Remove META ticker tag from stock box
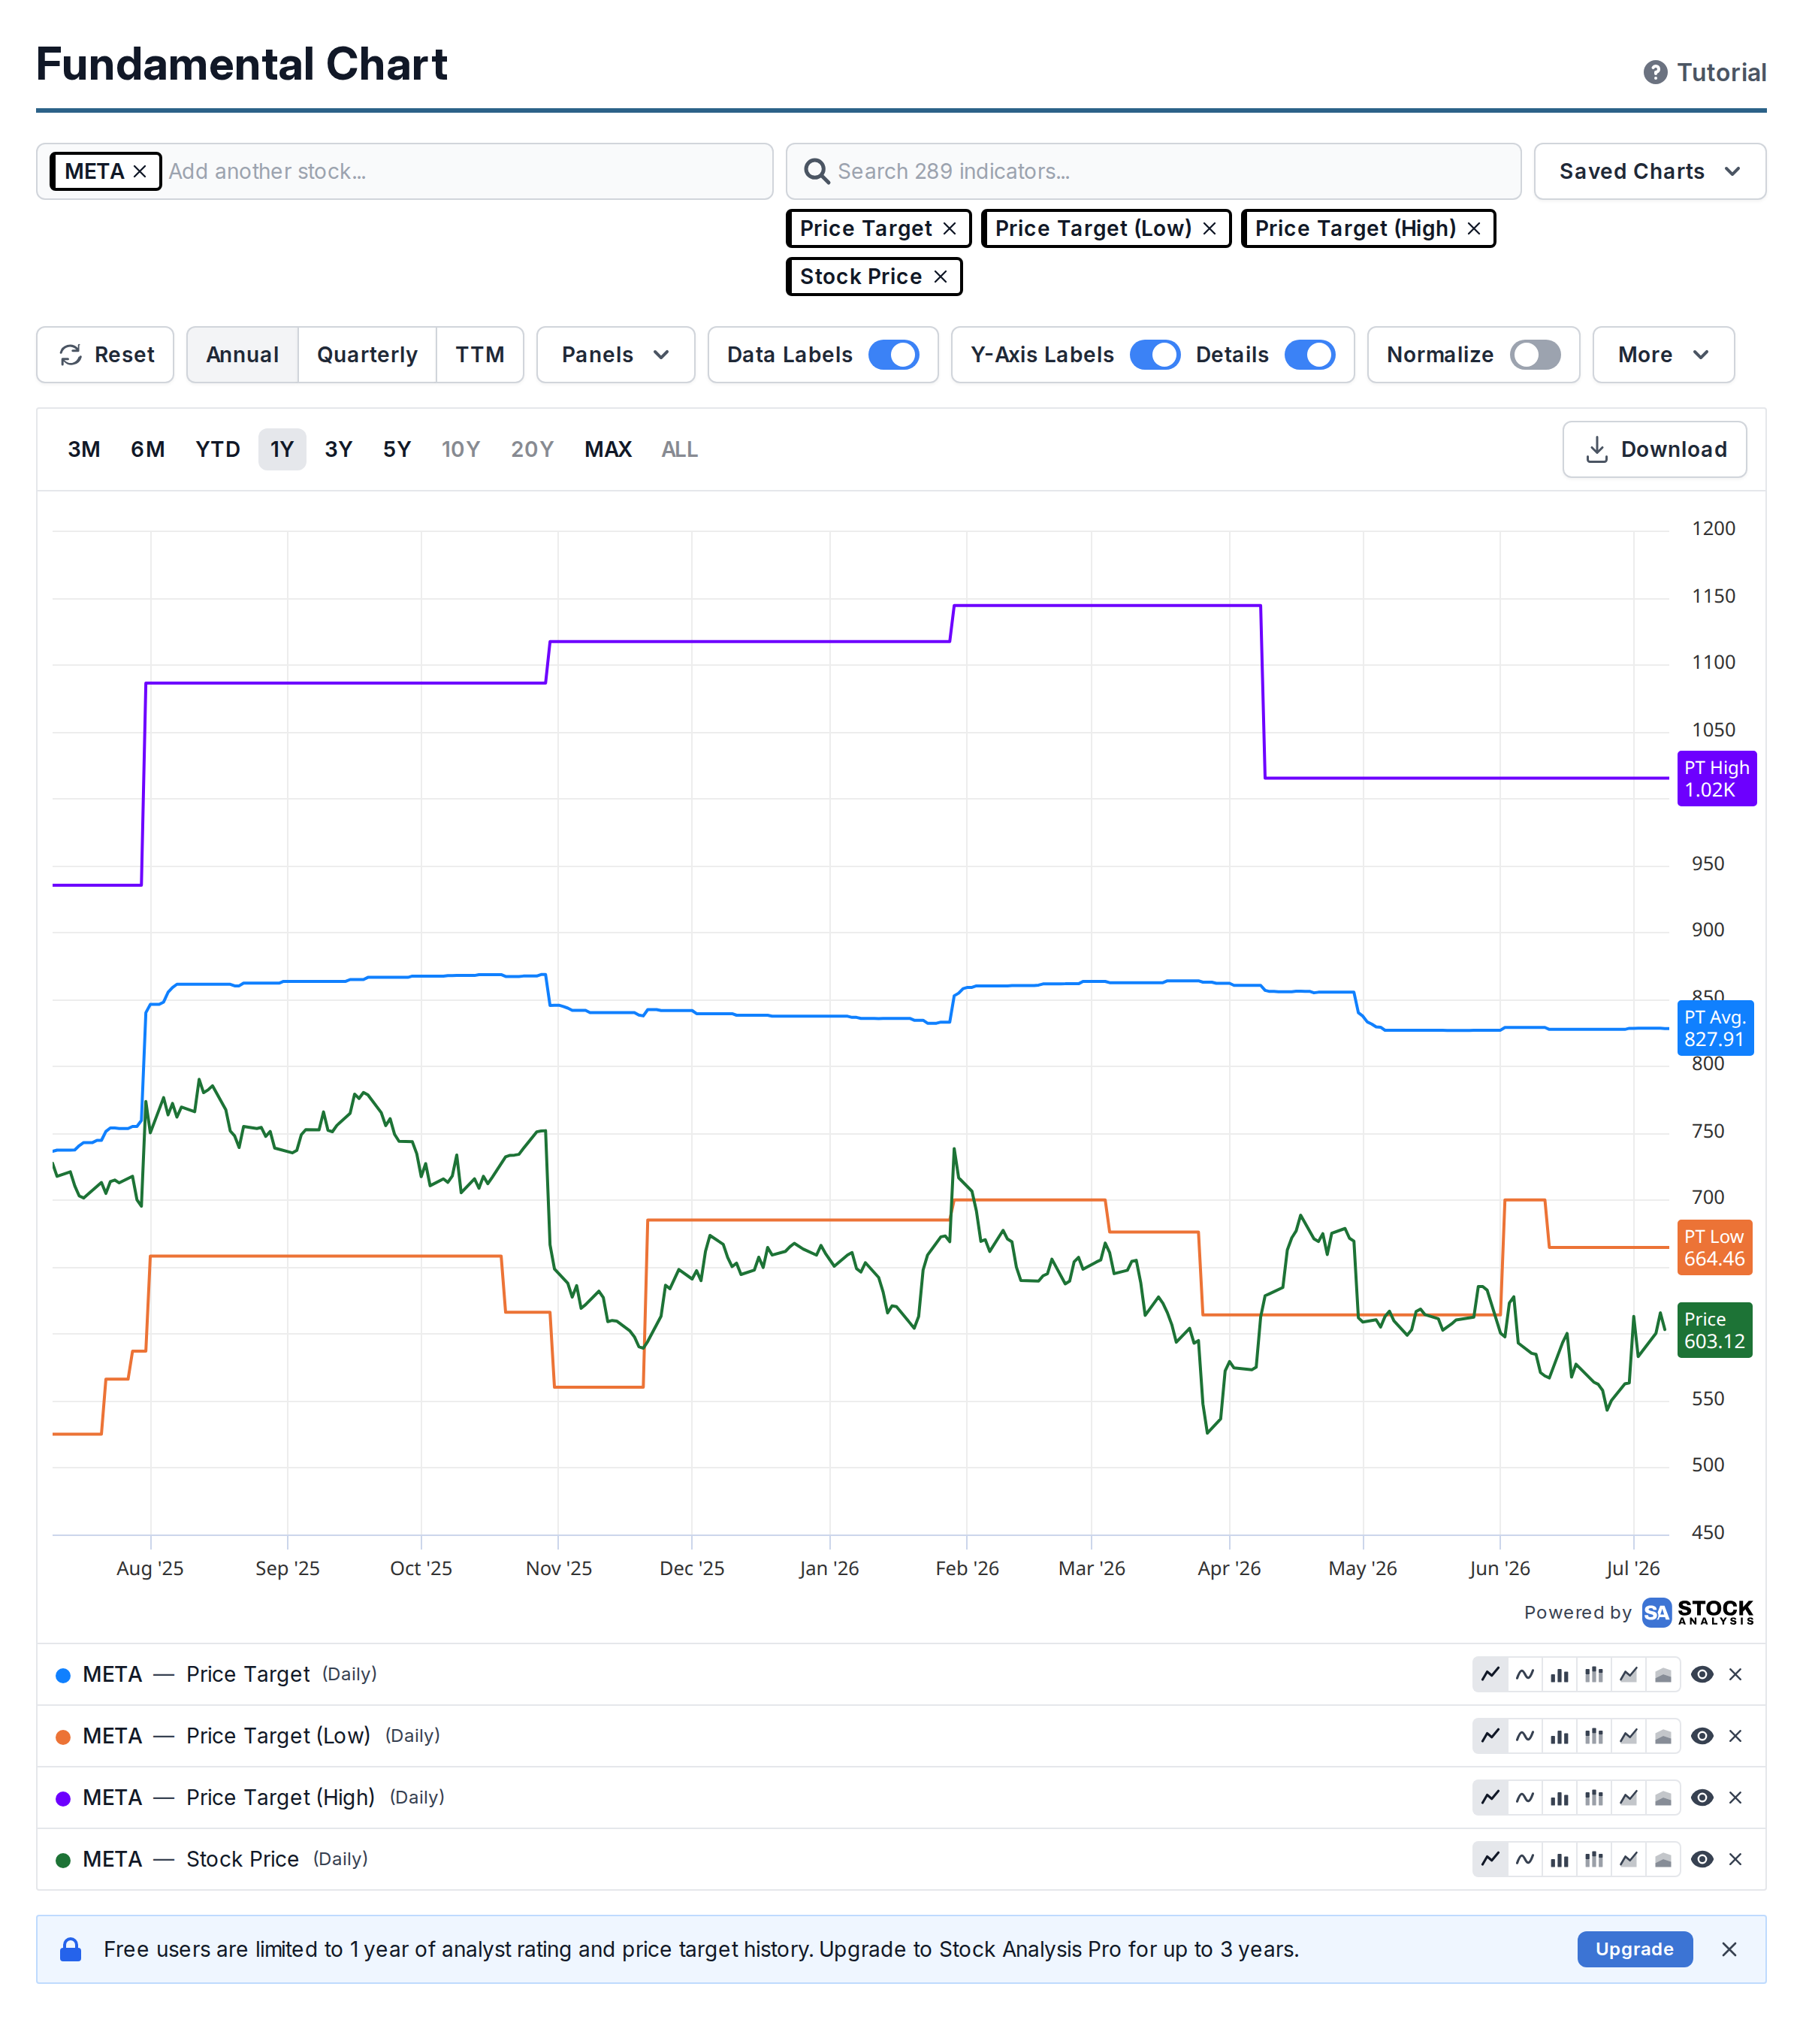Viewport: 1803px width, 2044px height. [x=140, y=171]
